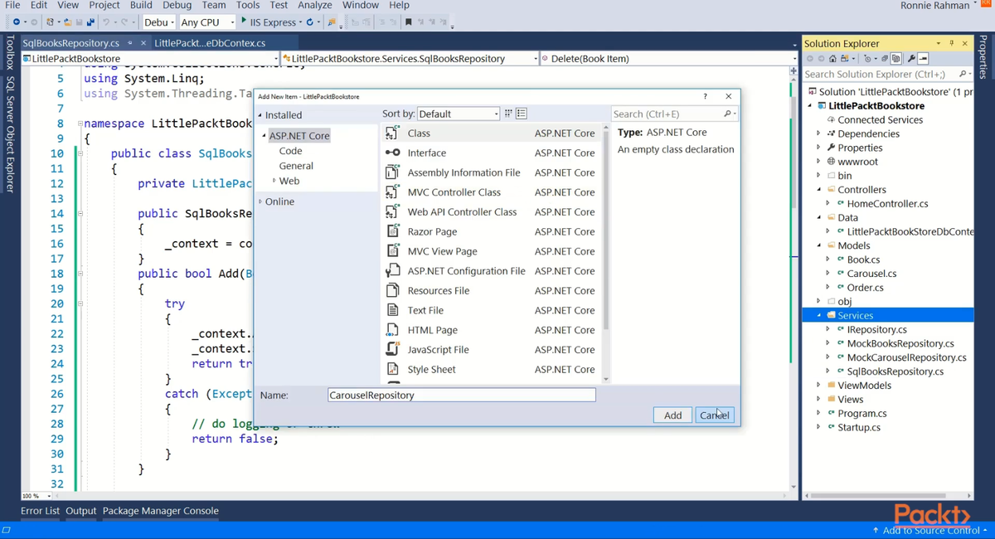Select the JavaScript File icon
995x539 pixels.
point(393,349)
